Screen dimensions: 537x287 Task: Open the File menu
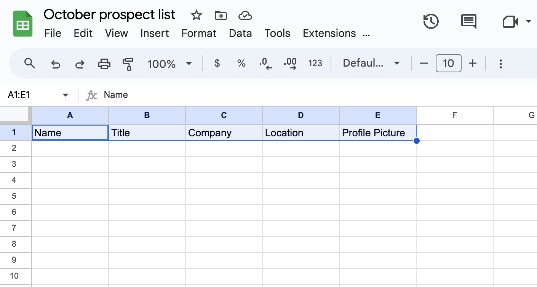(53, 33)
